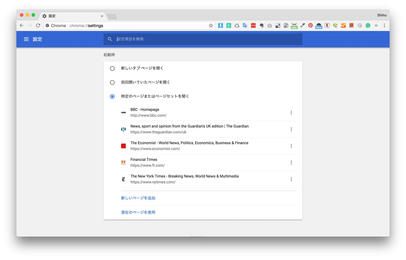Close the 設定 tab

tap(102, 16)
